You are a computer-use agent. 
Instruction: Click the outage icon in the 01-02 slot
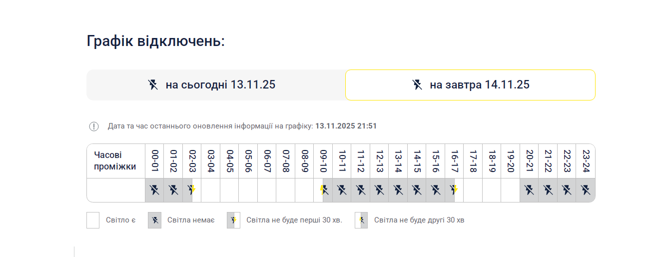click(173, 190)
